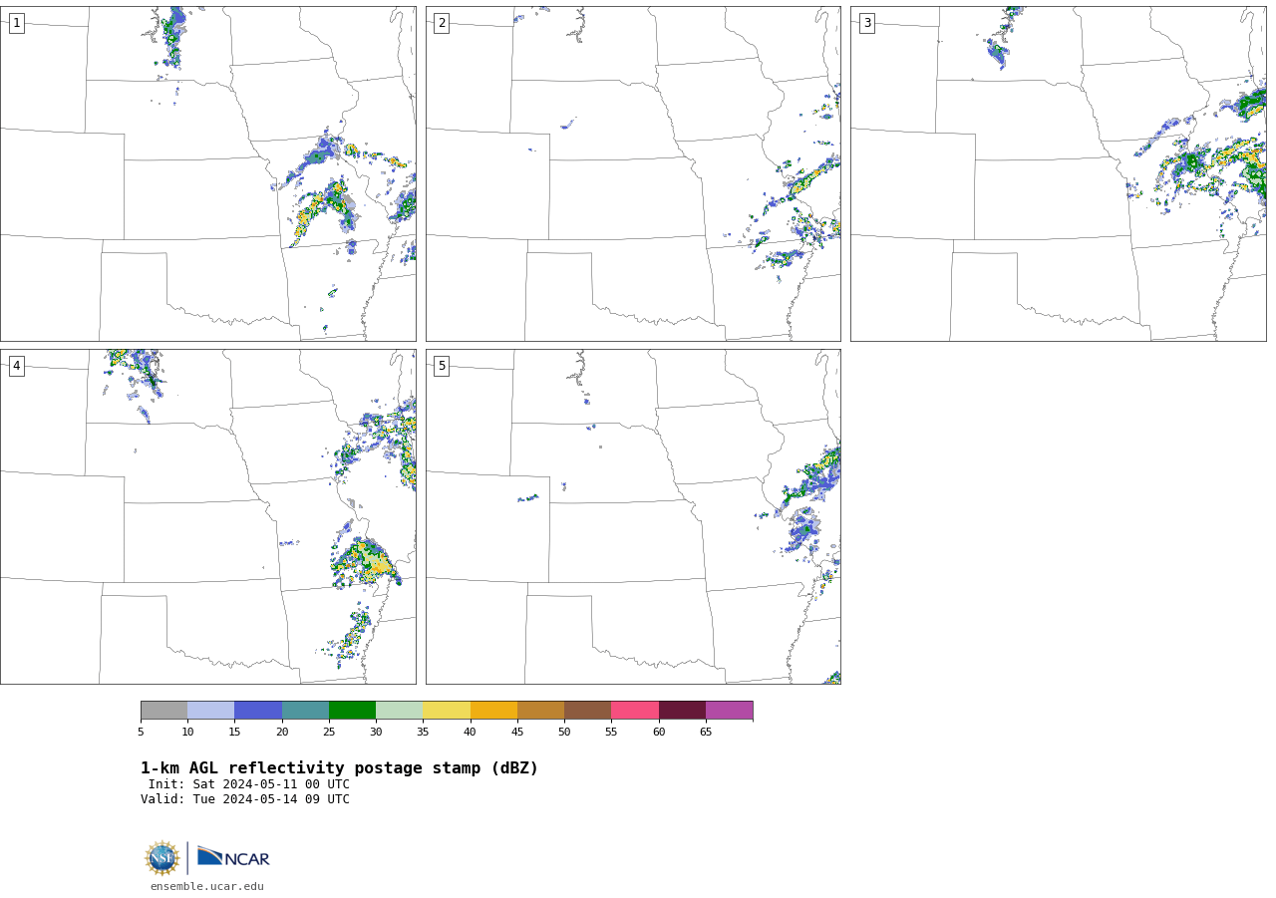Click the colorbar tick label 50

pyautogui.click(x=564, y=733)
